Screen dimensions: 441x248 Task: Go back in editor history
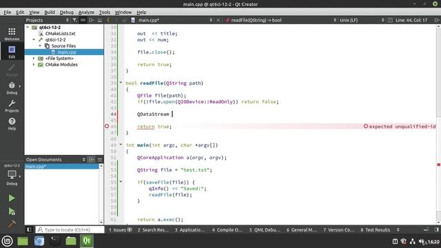pos(108,20)
